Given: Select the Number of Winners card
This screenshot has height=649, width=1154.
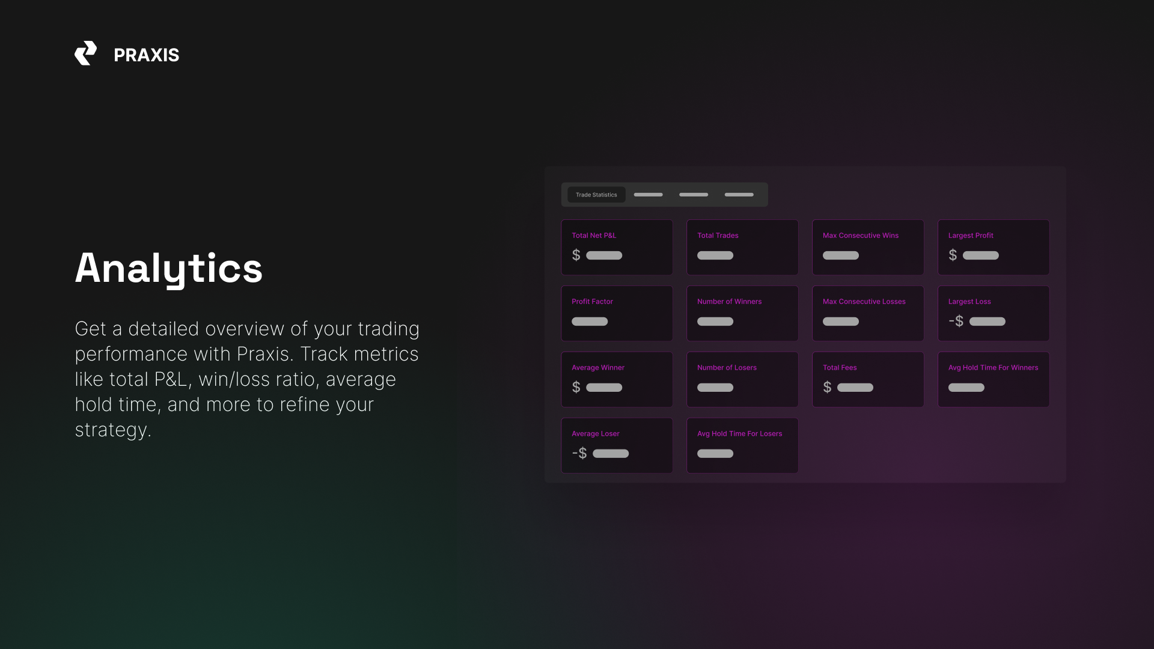Looking at the screenshot, I should [742, 313].
